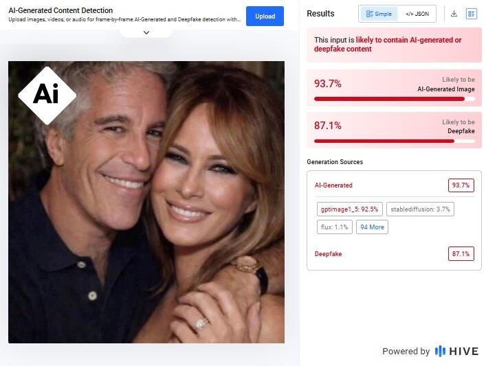Click the list icon in Simple tab
The width and height of the screenshot is (486, 366).
(369, 14)
